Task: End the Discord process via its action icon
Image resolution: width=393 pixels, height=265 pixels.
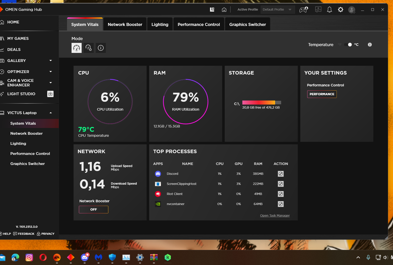Action: pos(281,174)
